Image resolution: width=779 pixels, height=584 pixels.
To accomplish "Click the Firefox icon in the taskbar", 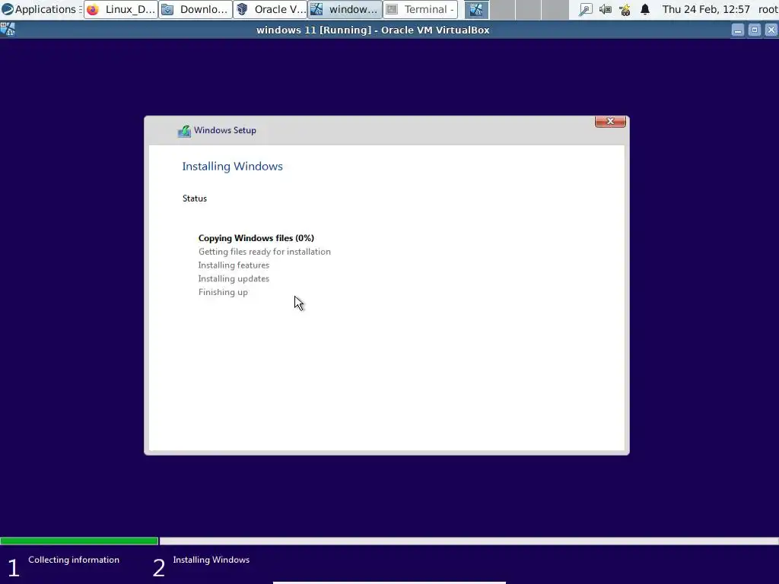I will coord(93,9).
